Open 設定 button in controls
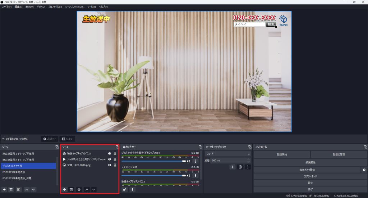368x198 pixels. (x=310, y=183)
